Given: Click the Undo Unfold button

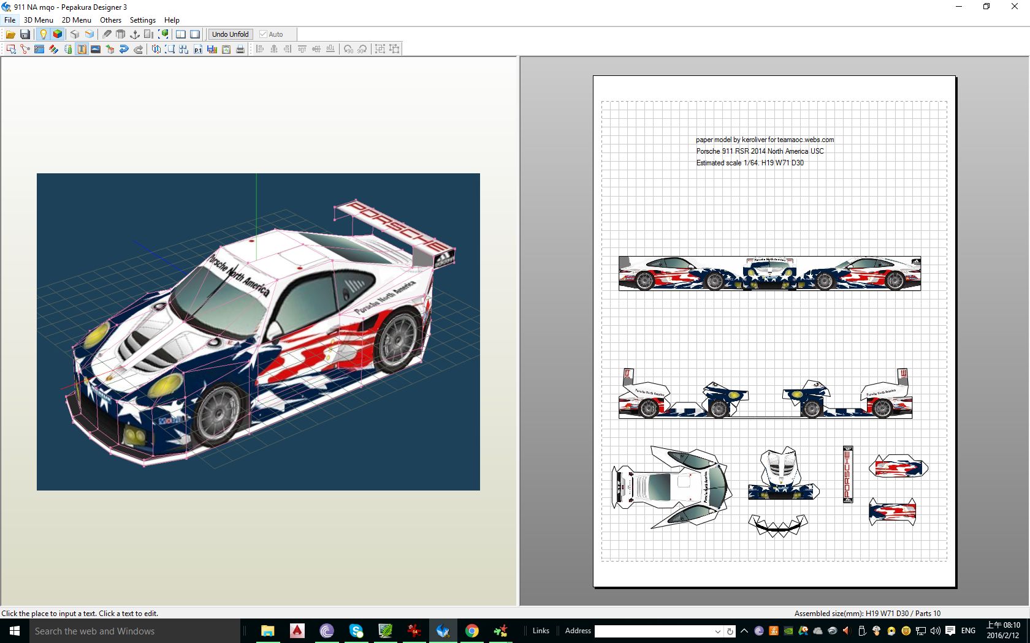Looking at the screenshot, I should click(230, 34).
